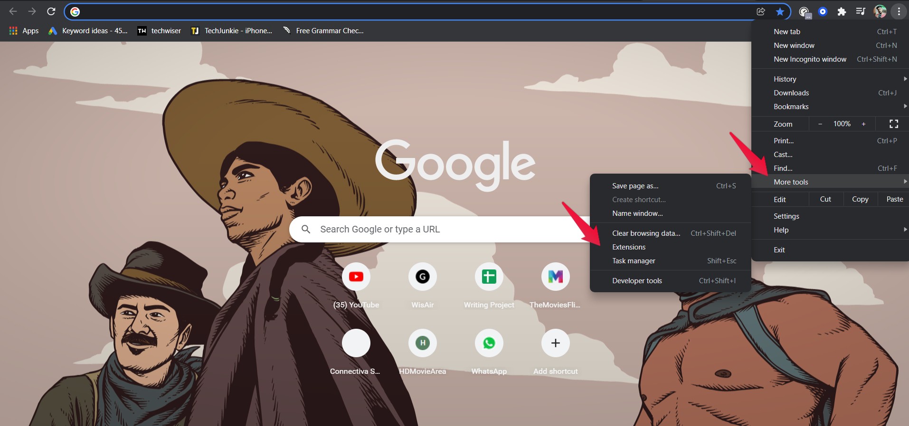Image resolution: width=909 pixels, height=426 pixels.
Task: Click the search magnifier icon in search box
Action: tap(306, 230)
